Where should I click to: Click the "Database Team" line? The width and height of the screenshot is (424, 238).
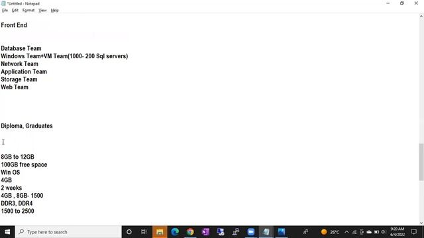21,48
